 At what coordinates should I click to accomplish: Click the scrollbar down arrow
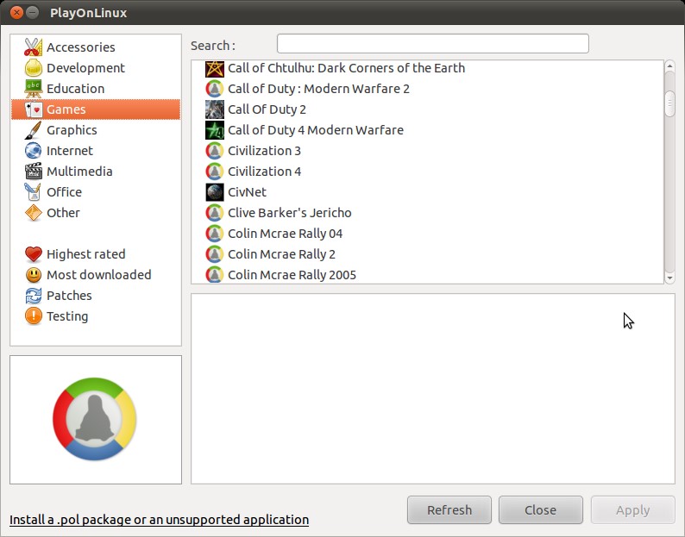pyautogui.click(x=669, y=278)
